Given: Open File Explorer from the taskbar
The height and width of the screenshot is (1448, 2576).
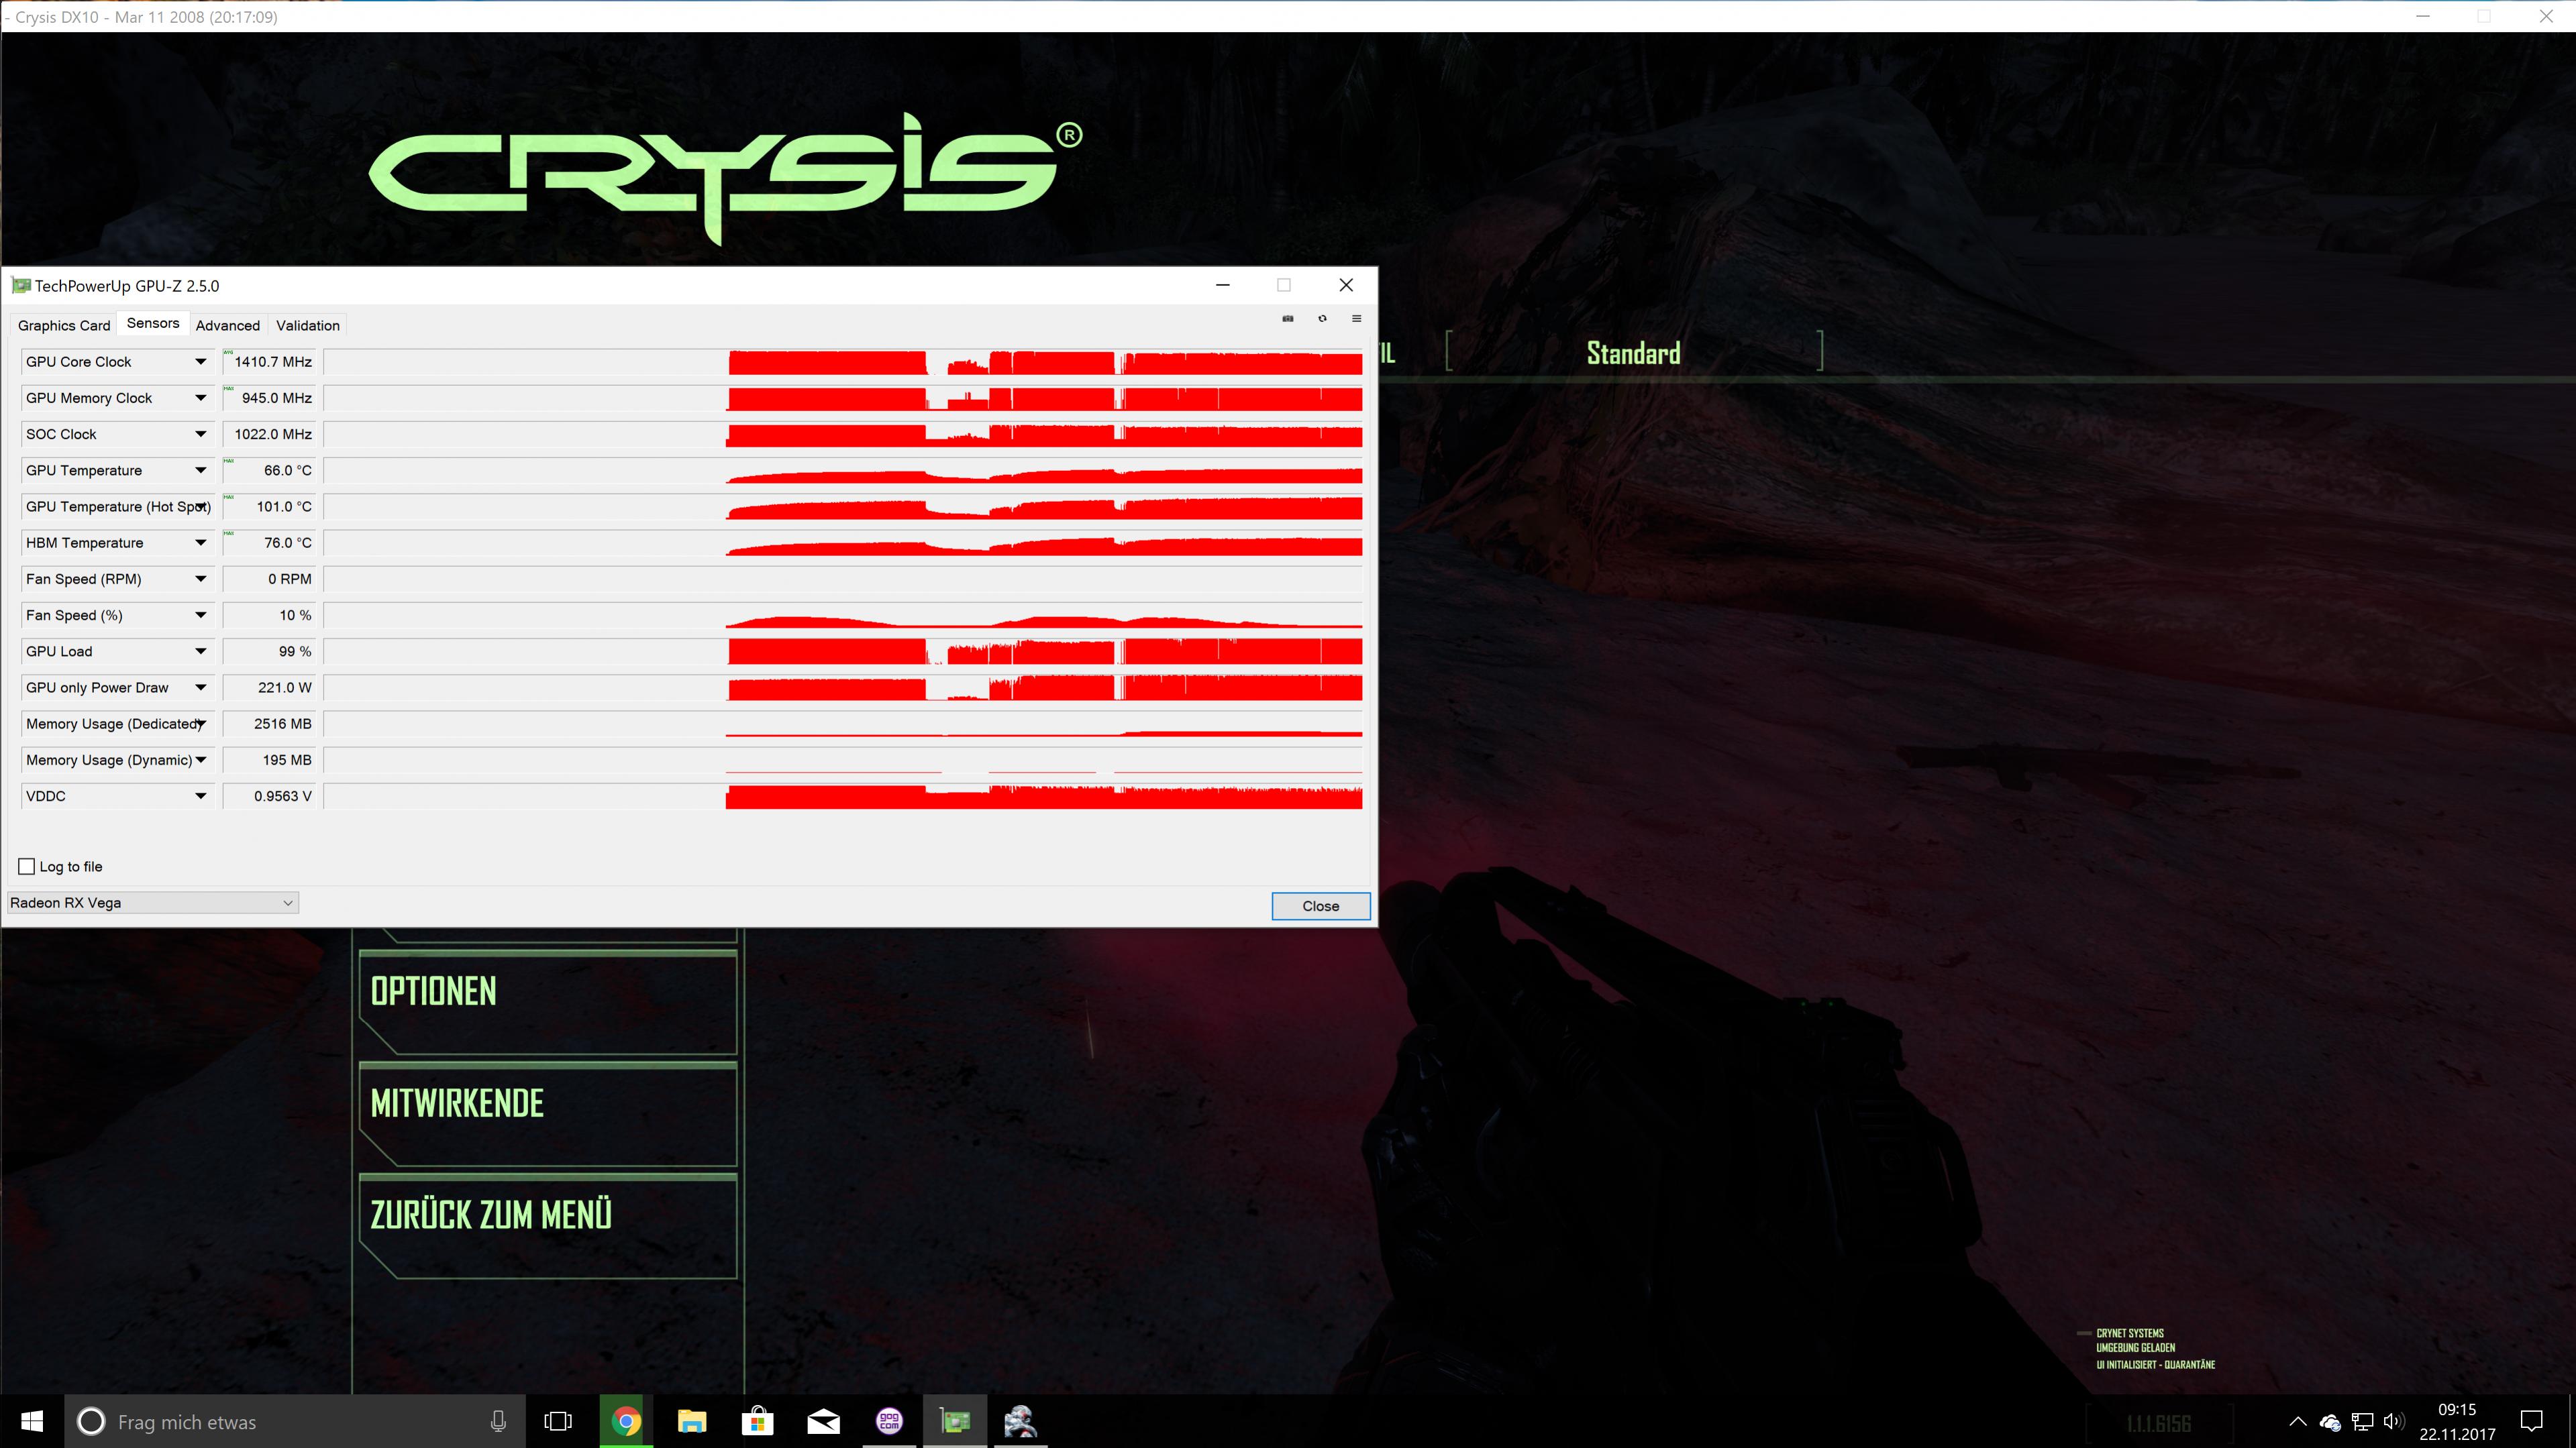Looking at the screenshot, I should tap(692, 1421).
